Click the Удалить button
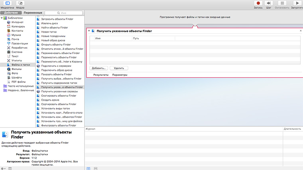Viewport: 303px width, 170px height. (x=119, y=68)
